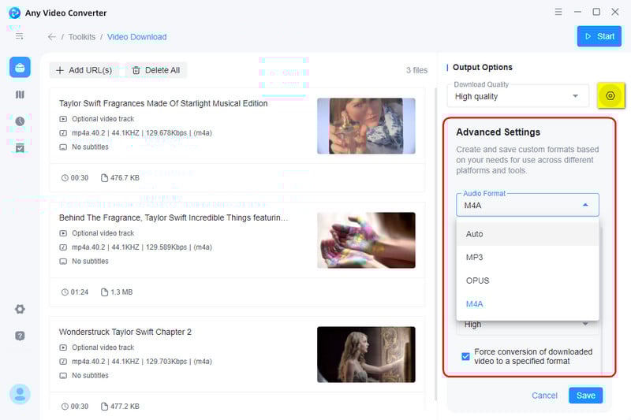Open the history clock sidebar icon
The height and width of the screenshot is (420, 631).
20,121
